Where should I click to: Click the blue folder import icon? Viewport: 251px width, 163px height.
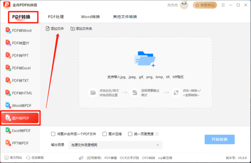click(x=145, y=59)
